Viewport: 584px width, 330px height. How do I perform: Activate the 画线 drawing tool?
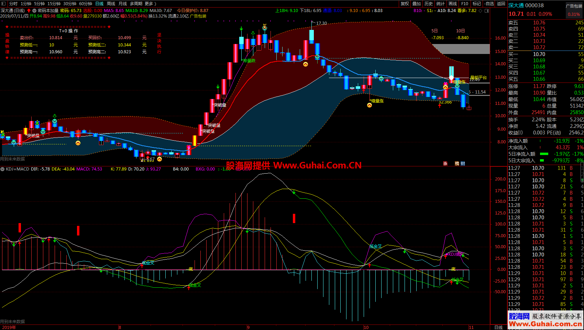click(x=453, y=3)
